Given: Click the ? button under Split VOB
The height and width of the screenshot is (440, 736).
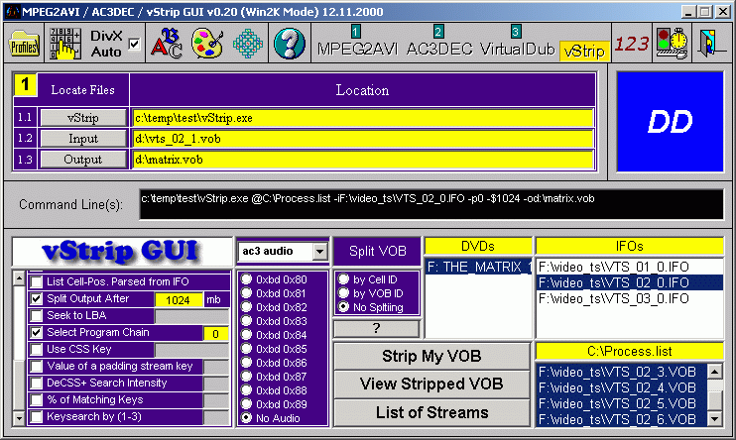Looking at the screenshot, I should coord(377,328).
